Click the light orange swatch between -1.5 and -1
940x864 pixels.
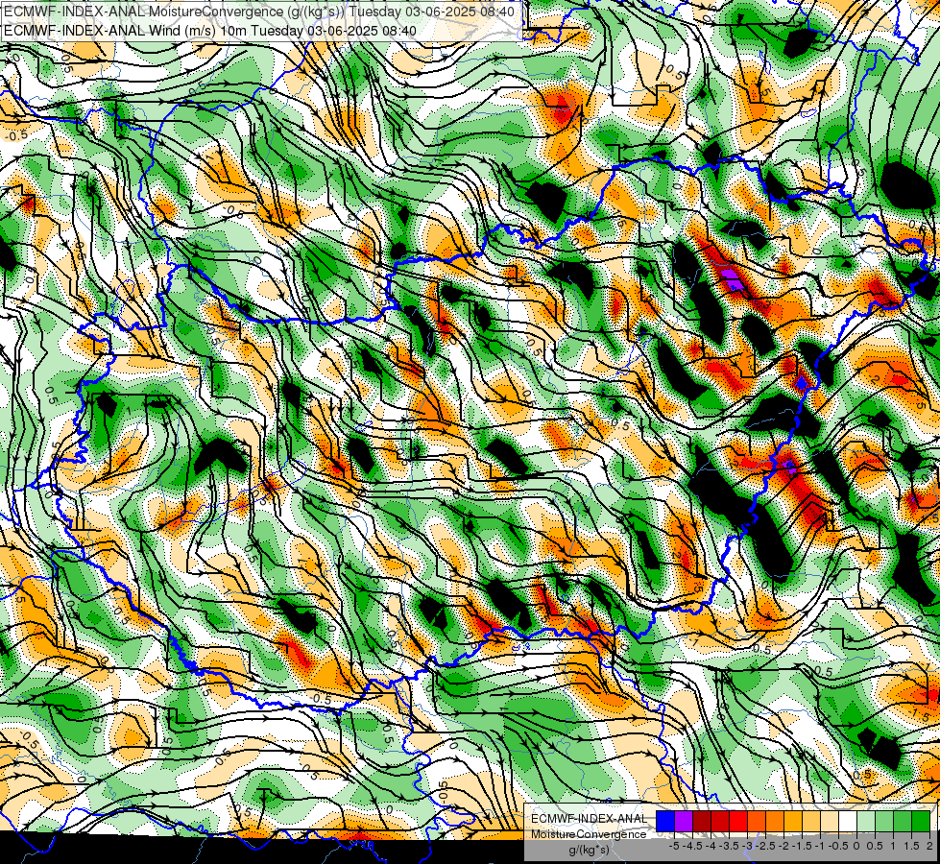click(811, 821)
